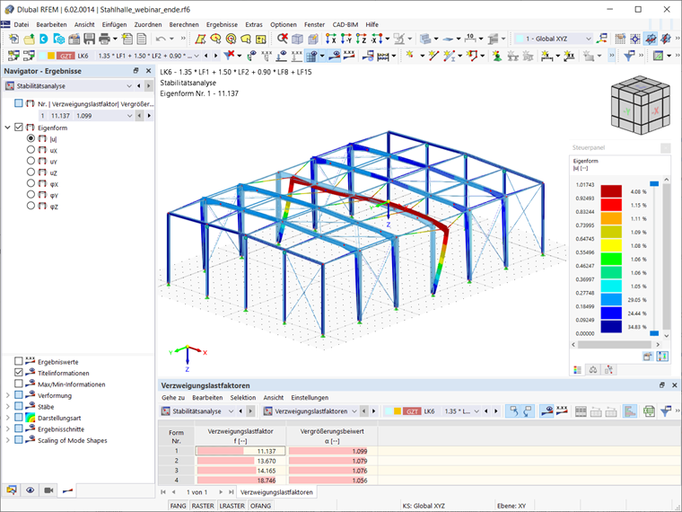The height and width of the screenshot is (512, 682).
Task: Click the delete results red X icon
Action: (x=283, y=39)
